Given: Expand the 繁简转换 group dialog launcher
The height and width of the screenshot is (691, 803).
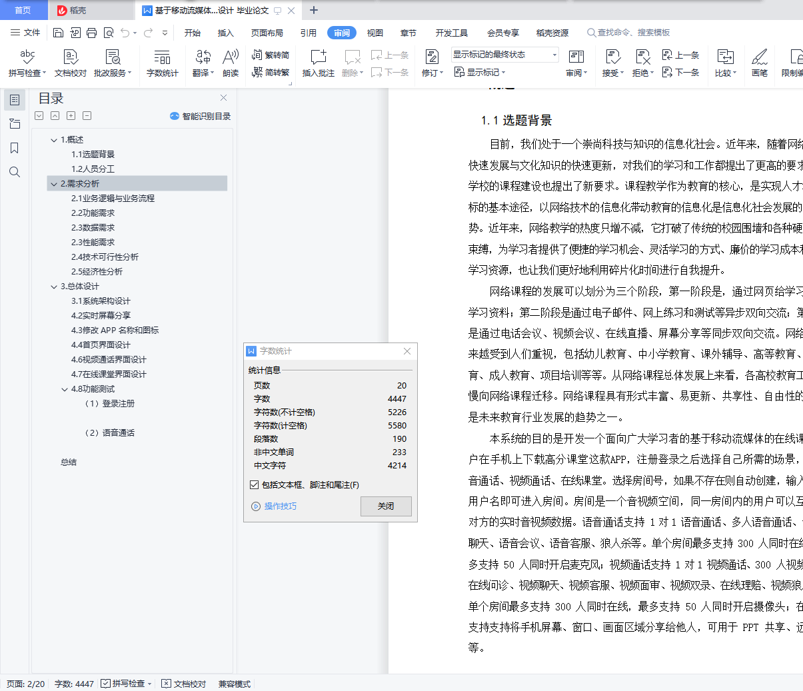Looking at the screenshot, I should 291,83.
